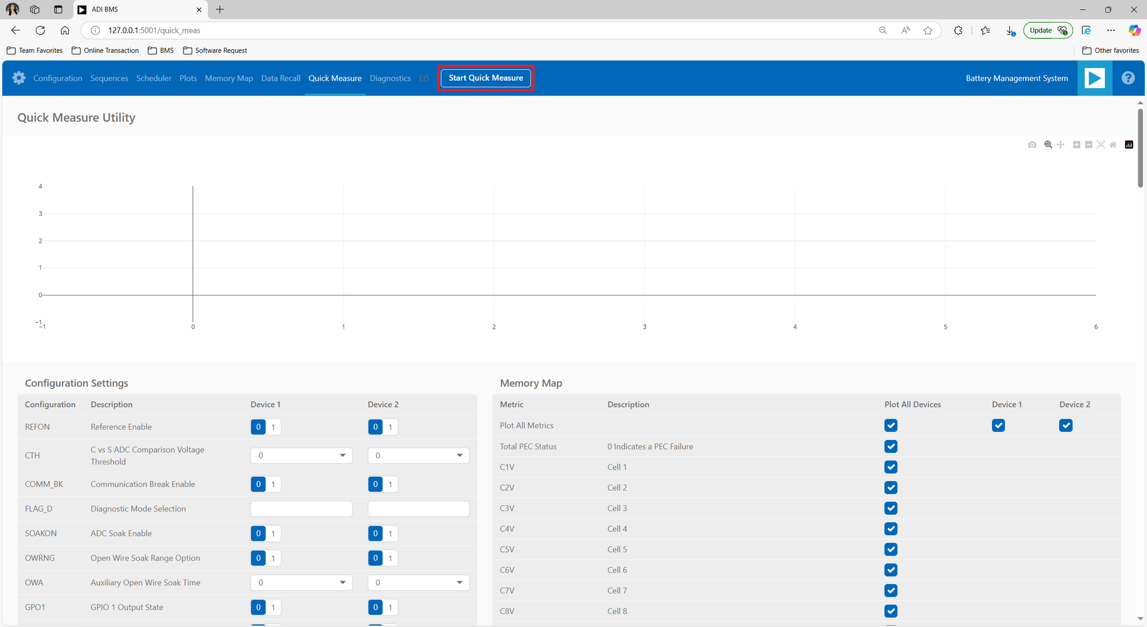
Task: Toggle Plot All Metrics Device 2 checkbox
Action: (x=1066, y=425)
